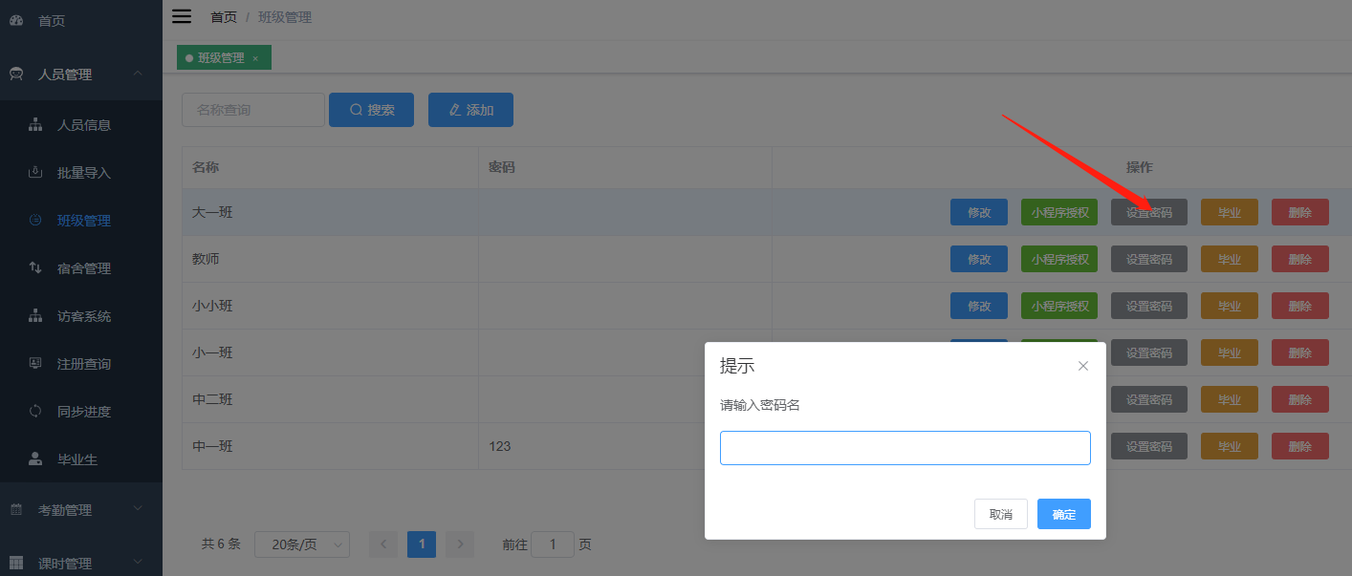This screenshot has height=576, width=1352.
Task: Click 搜索 to run the name query
Action: 371,109
